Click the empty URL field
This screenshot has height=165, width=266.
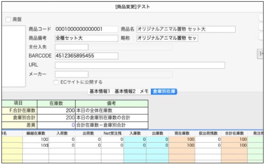[140, 65]
